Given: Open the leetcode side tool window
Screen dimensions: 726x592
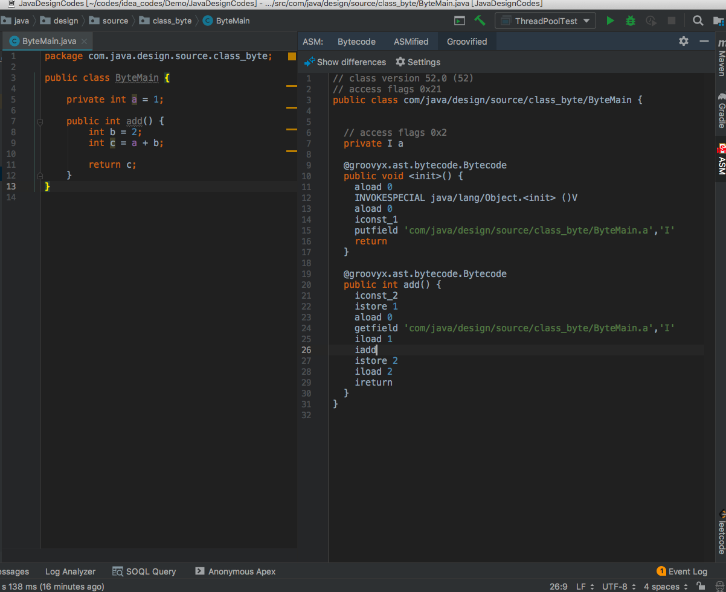Looking at the screenshot, I should point(721,532).
